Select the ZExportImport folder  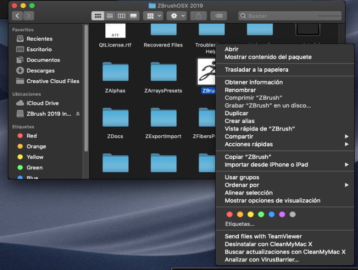pyautogui.click(x=163, y=123)
